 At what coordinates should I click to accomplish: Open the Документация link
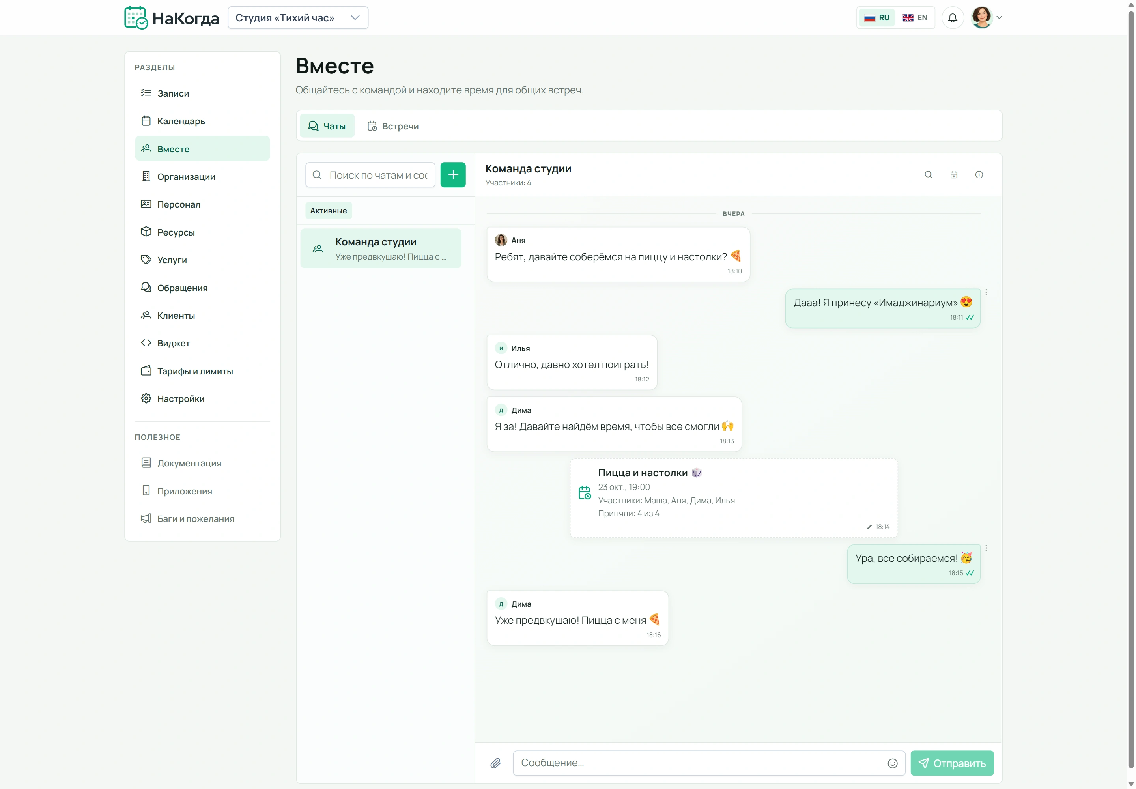tap(202, 463)
